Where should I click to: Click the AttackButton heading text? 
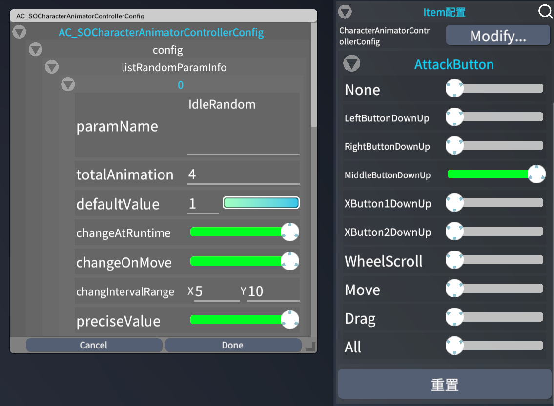pos(454,64)
